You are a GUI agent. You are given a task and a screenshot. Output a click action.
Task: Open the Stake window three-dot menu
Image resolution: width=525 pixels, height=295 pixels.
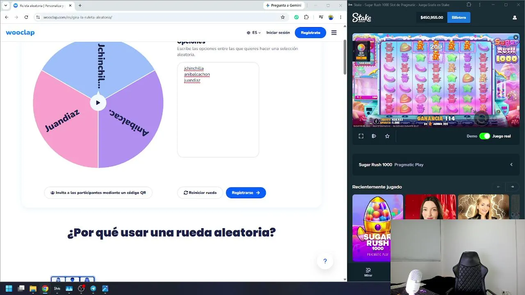click(480, 5)
